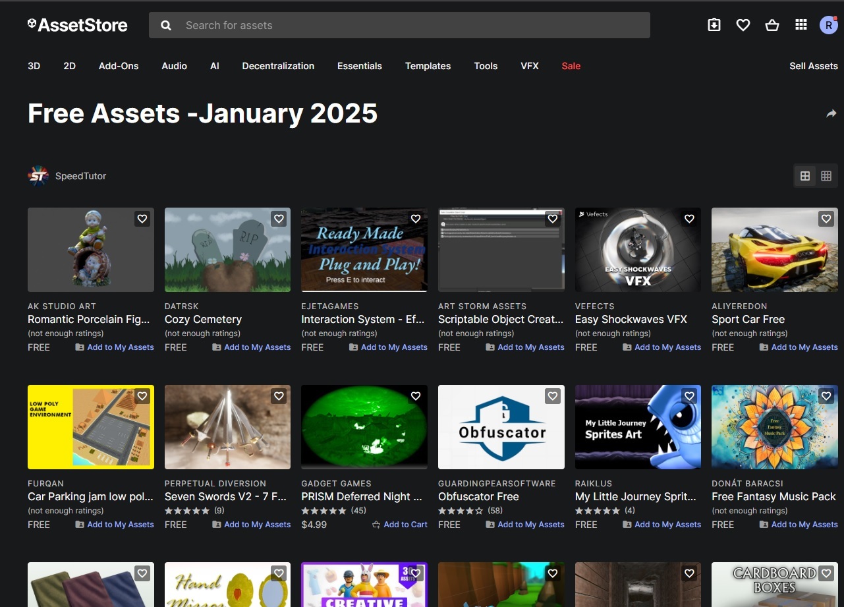Open the Sale menu item
Viewport: 844px width, 607px height.
571,66
